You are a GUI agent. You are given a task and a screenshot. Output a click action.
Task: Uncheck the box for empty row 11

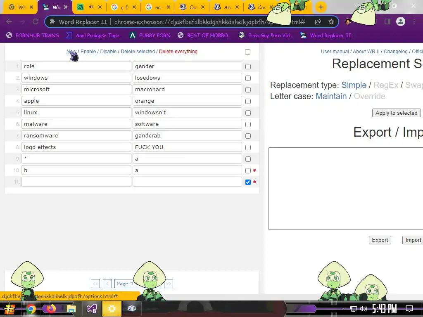248,182
